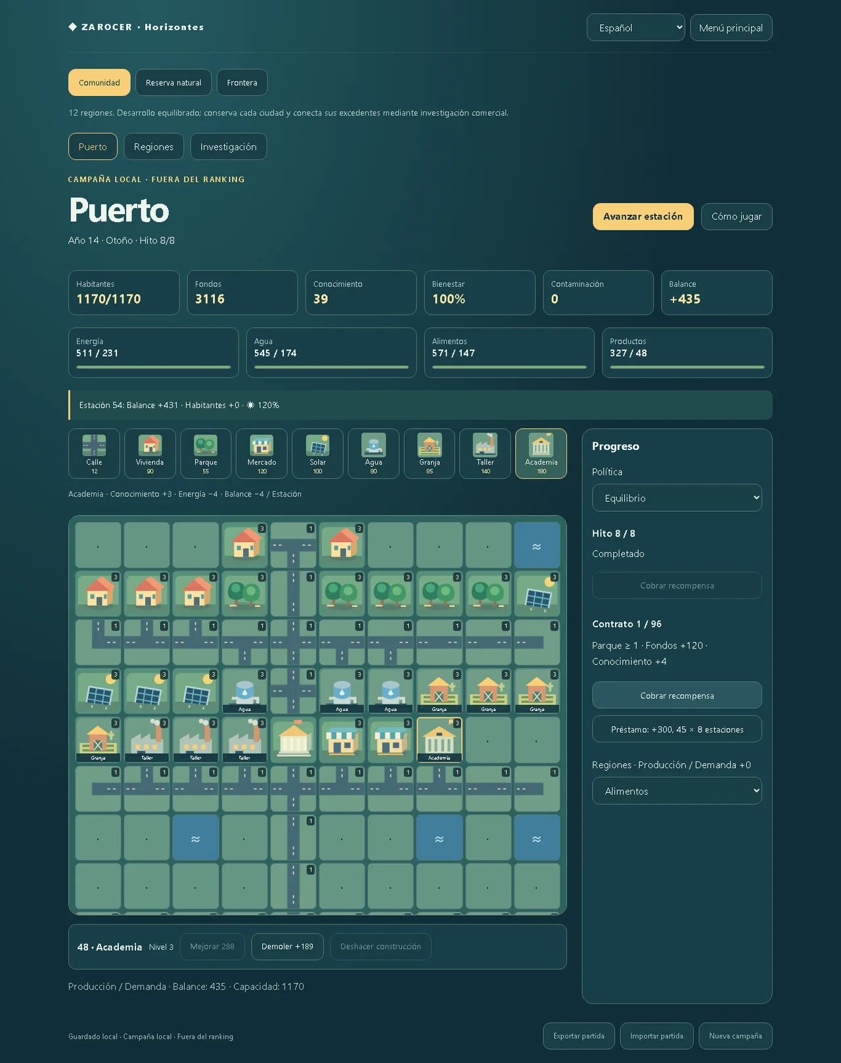Viewport: 841px width, 1063px height.
Task: Go to the Regiones tab
Action: (154, 147)
